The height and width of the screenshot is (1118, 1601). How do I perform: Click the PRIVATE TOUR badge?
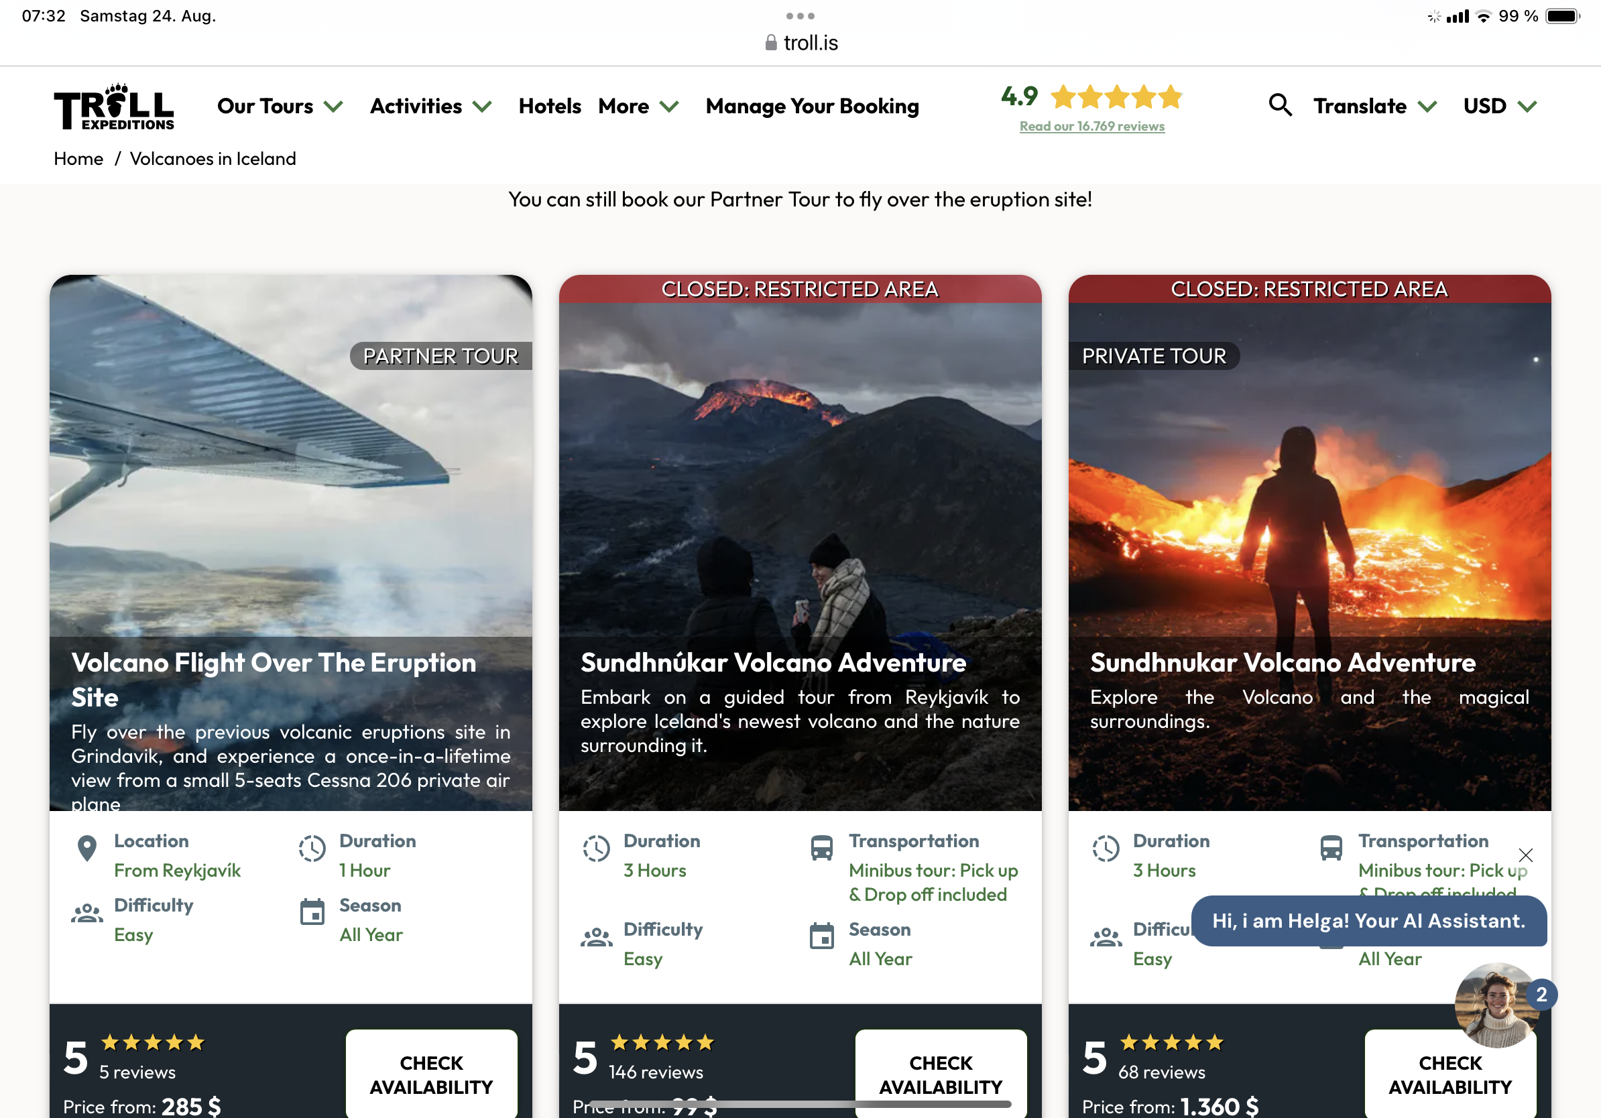pos(1154,356)
